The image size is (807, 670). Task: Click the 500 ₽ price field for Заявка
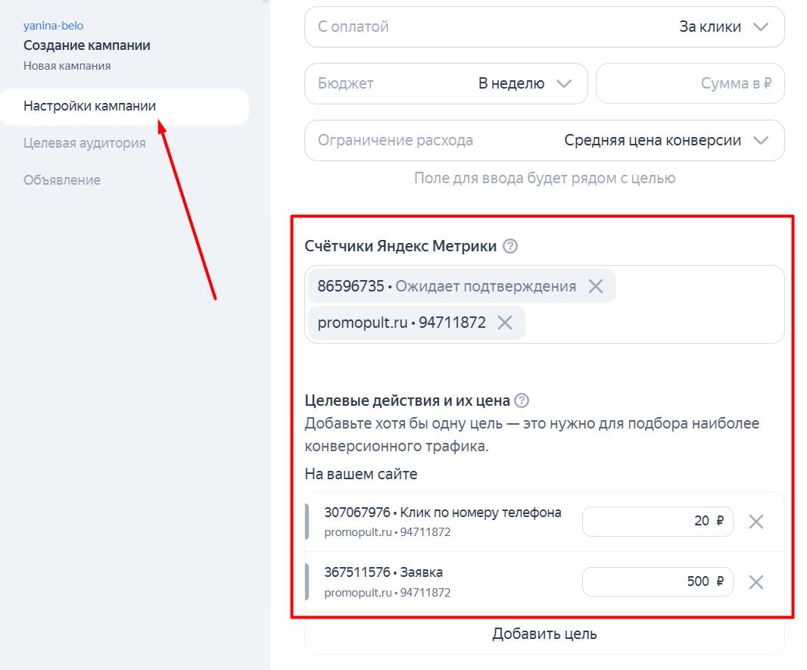tap(657, 581)
